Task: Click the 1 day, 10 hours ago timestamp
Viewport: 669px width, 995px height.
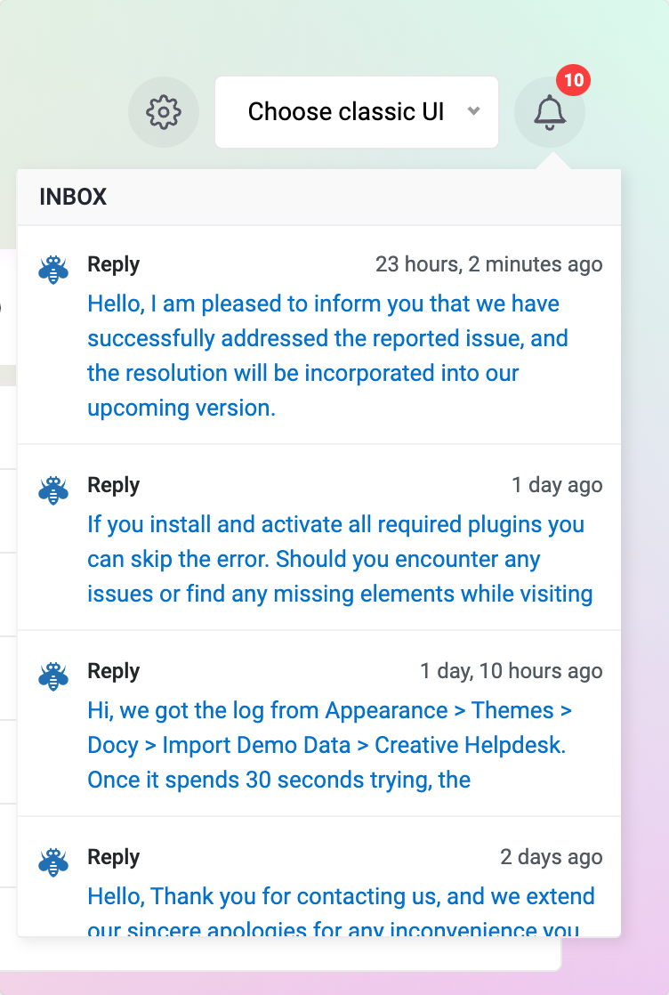Action: (511, 671)
